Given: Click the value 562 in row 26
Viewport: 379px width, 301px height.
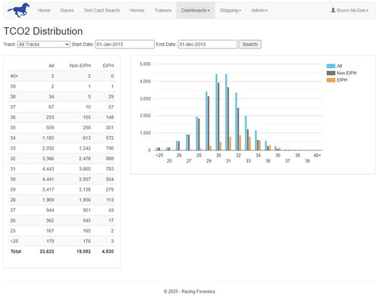Looking at the screenshot, I should [x=50, y=221].
